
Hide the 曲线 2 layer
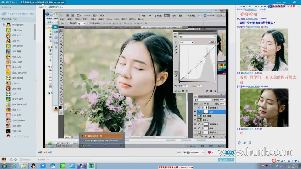tap(195, 128)
